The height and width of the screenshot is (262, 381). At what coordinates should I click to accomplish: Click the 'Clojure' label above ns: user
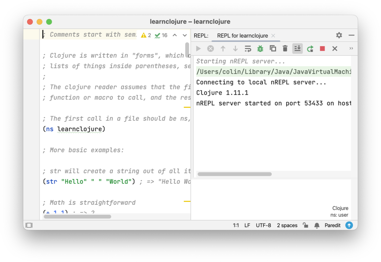[340, 208]
